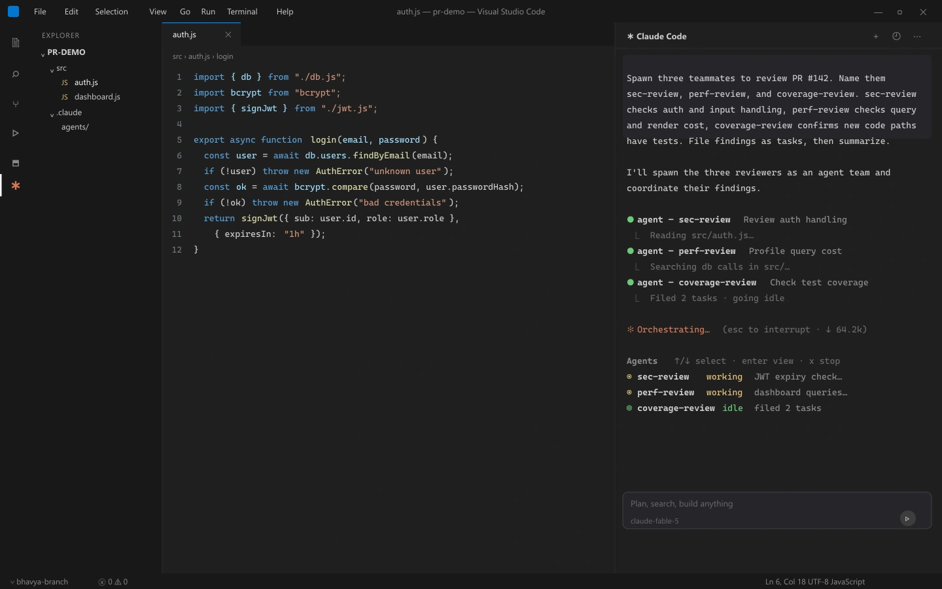Click Searching db calls in src/… line
The image size is (942, 589).
[x=720, y=267]
